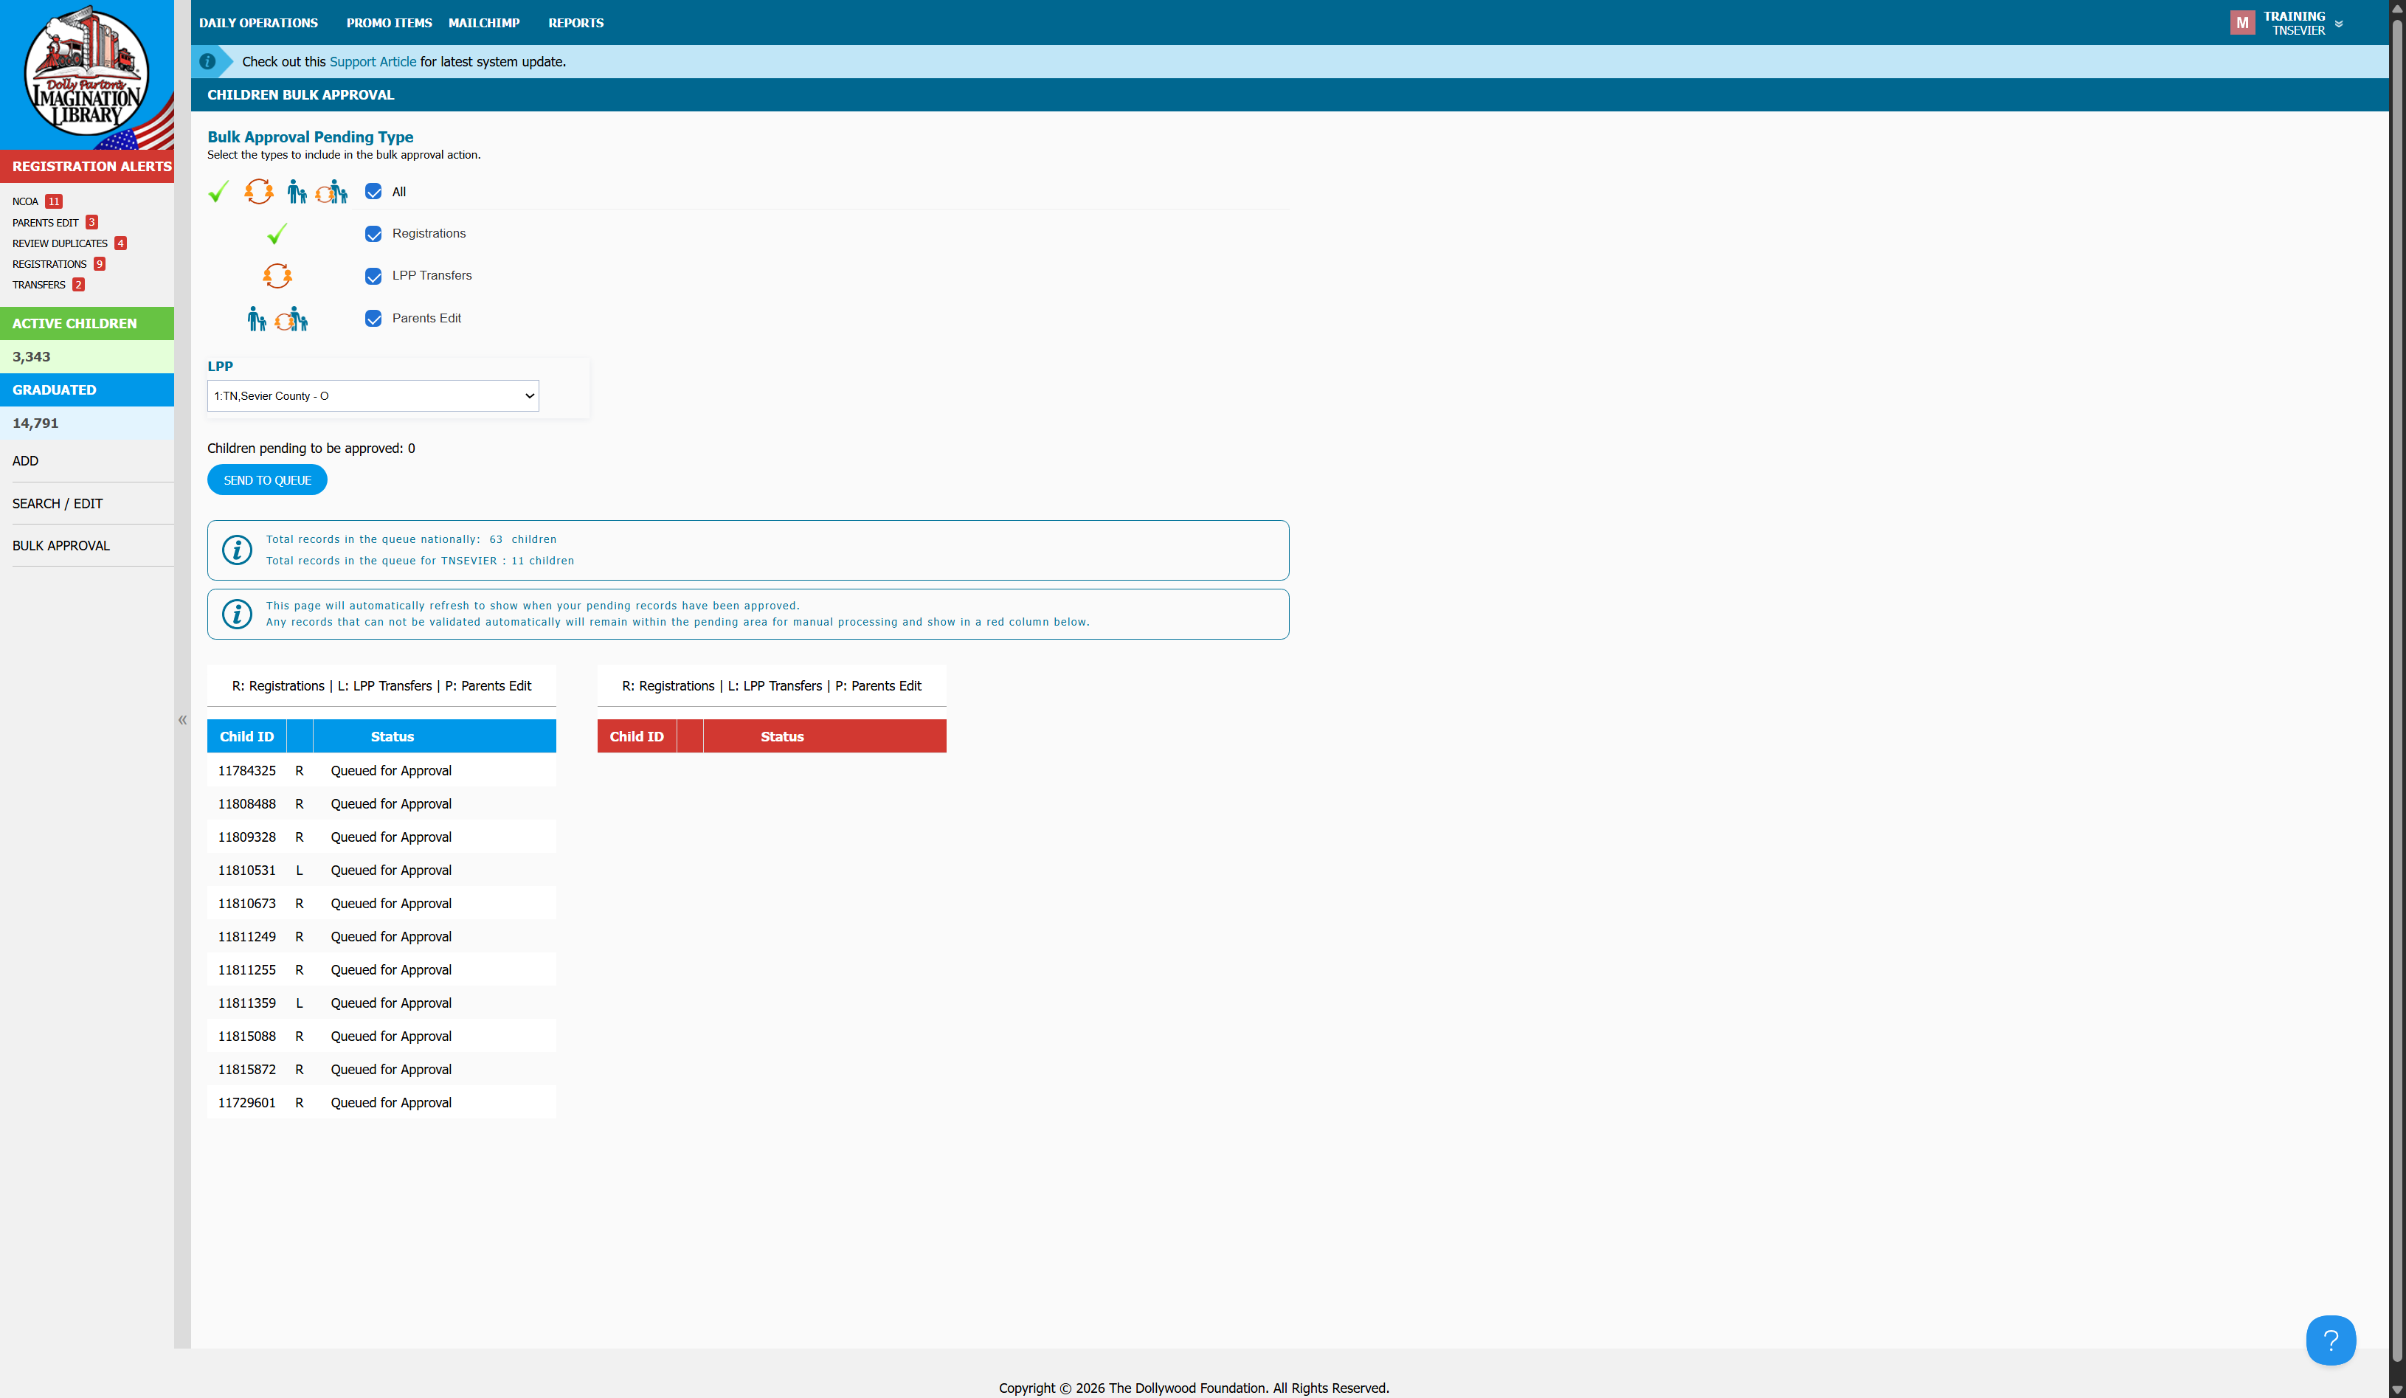Click the active children count 3,343
Viewport: 2406px width, 1398px height.
coord(32,357)
